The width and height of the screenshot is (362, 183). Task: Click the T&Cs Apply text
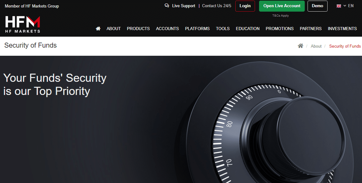tap(281, 15)
